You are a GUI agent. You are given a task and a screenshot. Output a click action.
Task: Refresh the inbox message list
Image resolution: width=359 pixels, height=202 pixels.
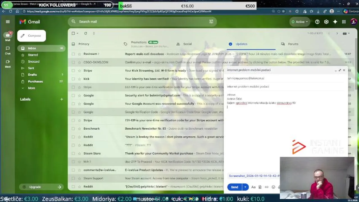[x=86, y=33]
